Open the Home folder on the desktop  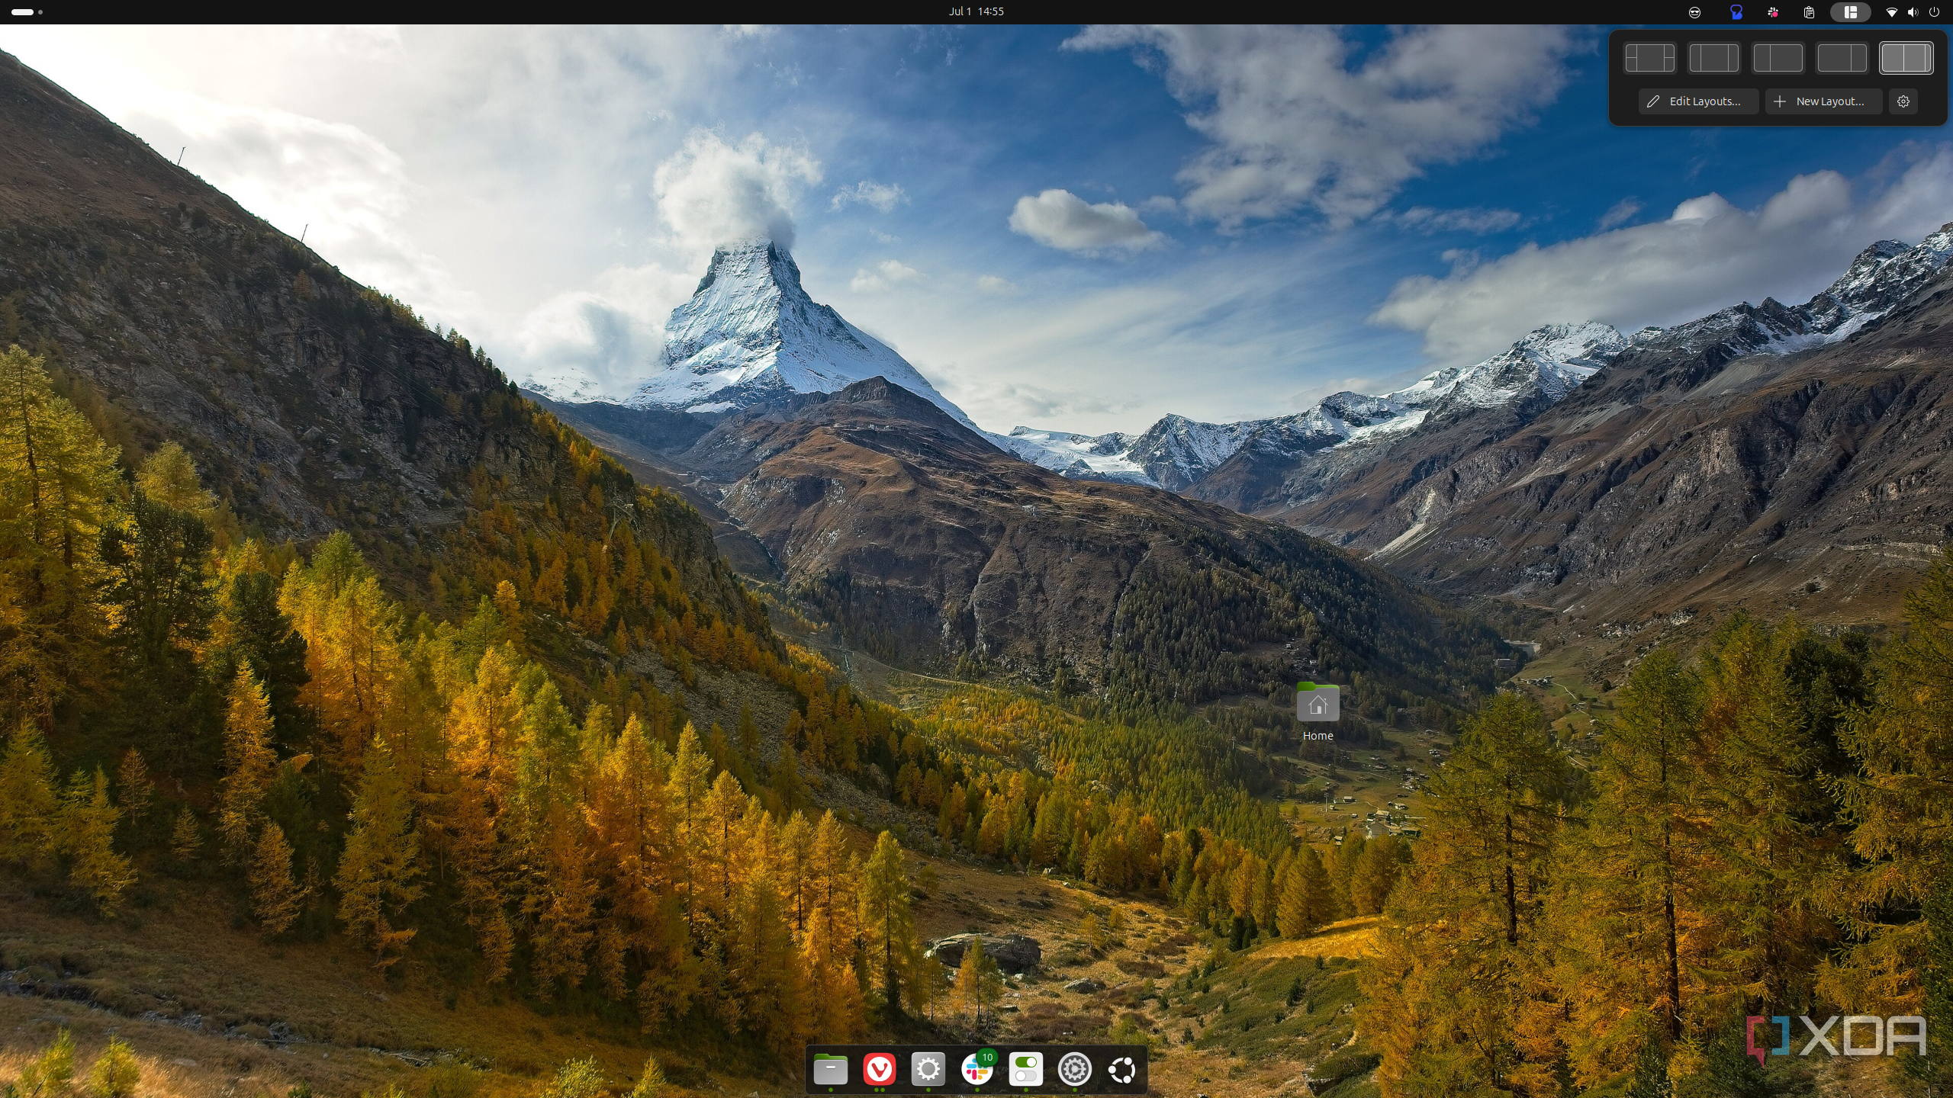coord(1318,711)
